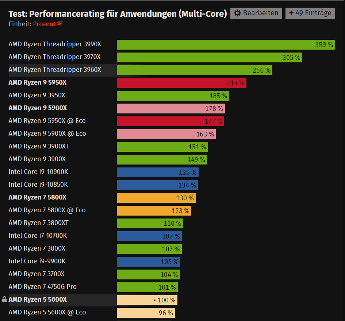The height and width of the screenshot is (321, 345).
Task: Select the AMD Ryzen Threadripper 3990X label
Action: [55, 44]
